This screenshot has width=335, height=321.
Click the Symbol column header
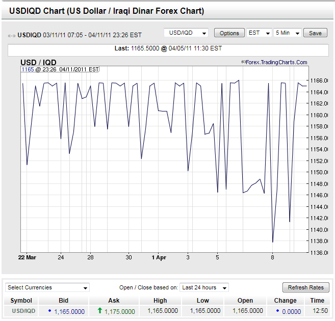(x=21, y=301)
